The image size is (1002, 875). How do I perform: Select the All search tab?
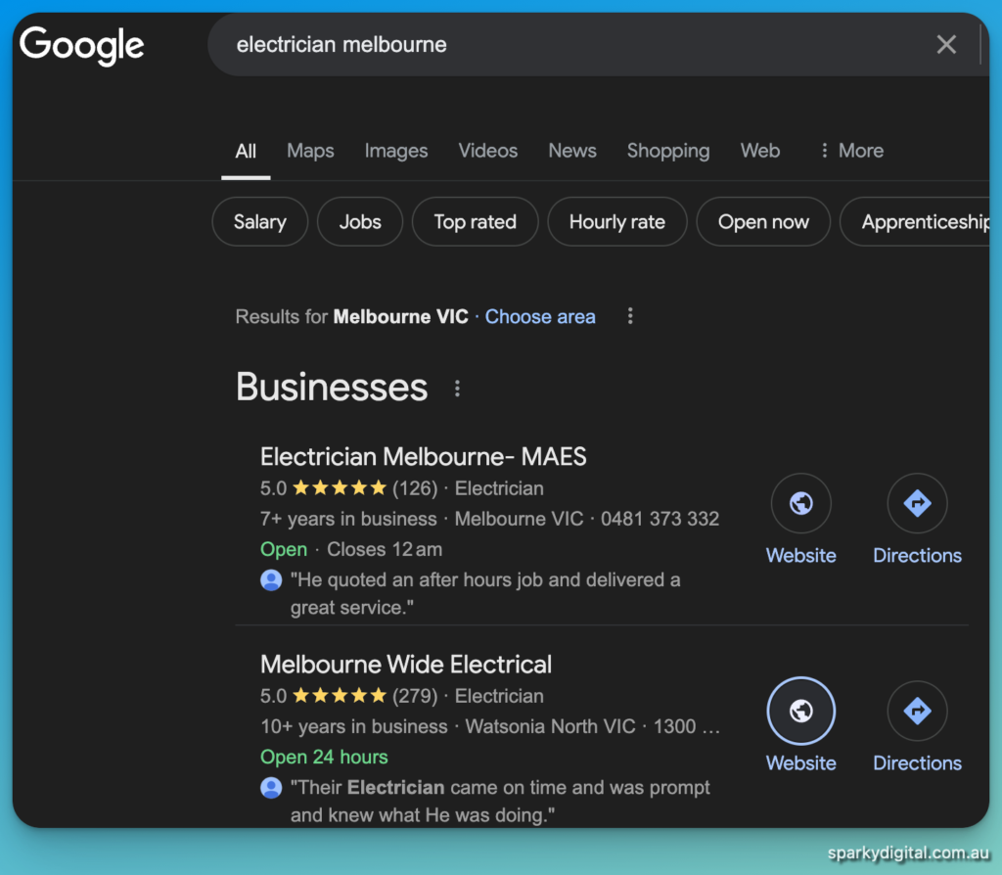pos(246,151)
